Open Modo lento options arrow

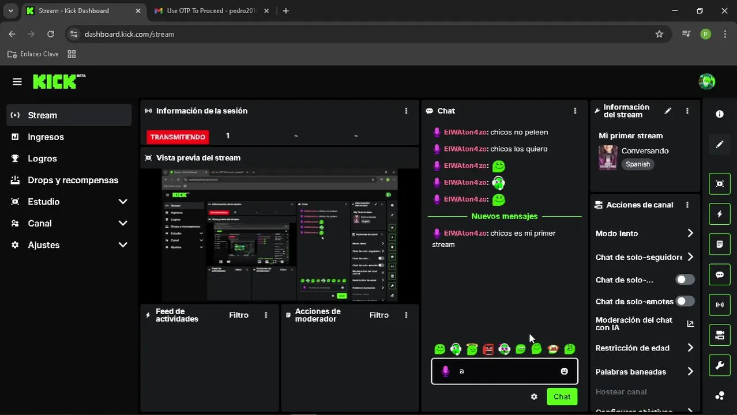690,233
